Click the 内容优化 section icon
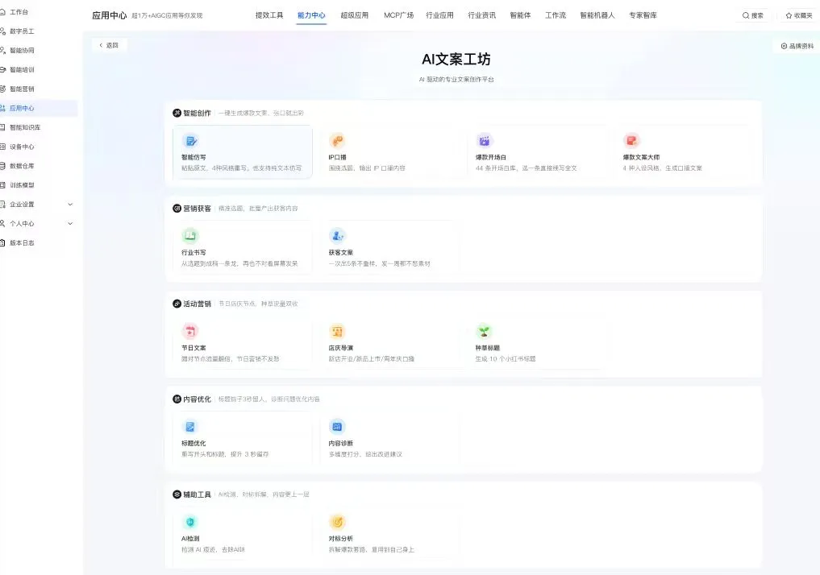This screenshot has height=575, width=820. click(177, 399)
